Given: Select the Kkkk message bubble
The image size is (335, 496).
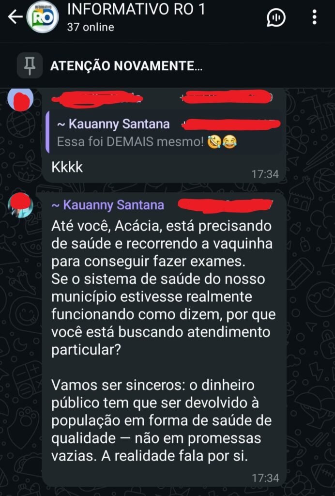Looking at the screenshot, I should (x=164, y=136).
